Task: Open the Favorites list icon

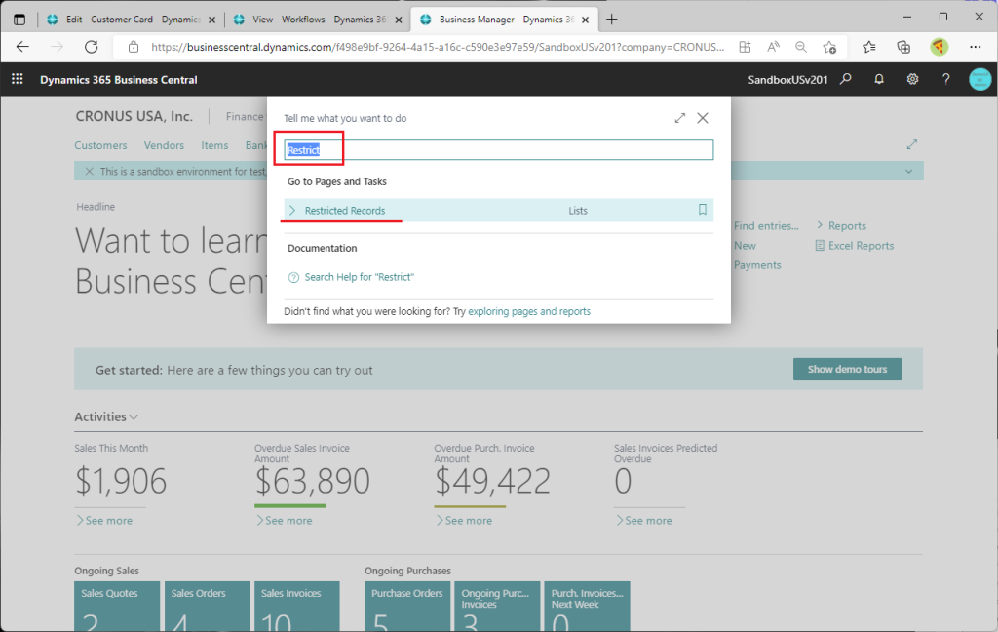Action: (x=868, y=47)
